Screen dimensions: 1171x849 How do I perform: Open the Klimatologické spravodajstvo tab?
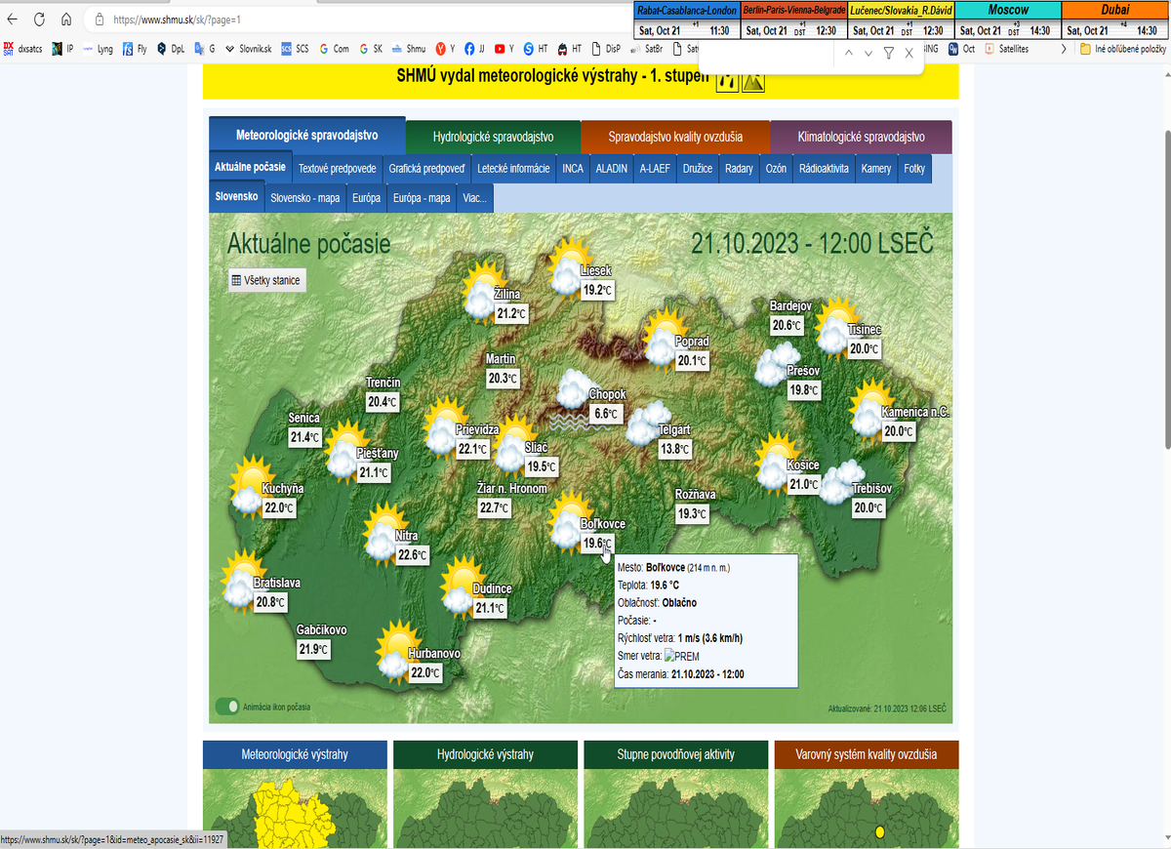pyautogui.click(x=861, y=137)
